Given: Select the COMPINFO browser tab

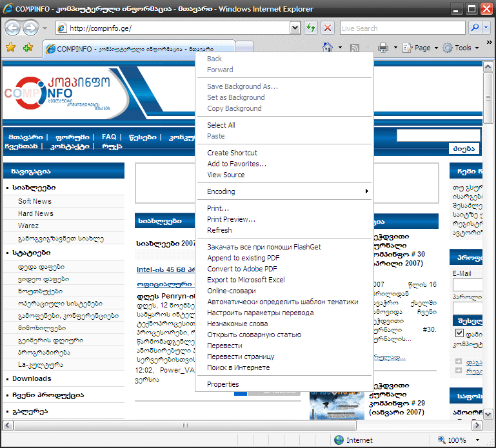Looking at the screenshot, I should [139, 49].
